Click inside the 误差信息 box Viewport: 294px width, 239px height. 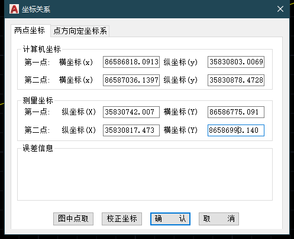145,176
